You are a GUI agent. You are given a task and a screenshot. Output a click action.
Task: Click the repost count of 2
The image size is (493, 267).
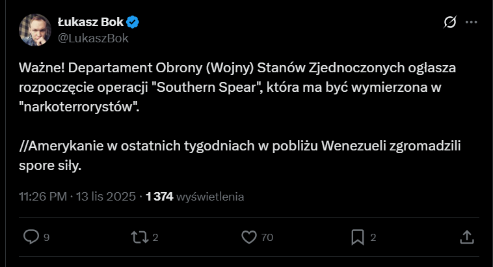pos(156,238)
